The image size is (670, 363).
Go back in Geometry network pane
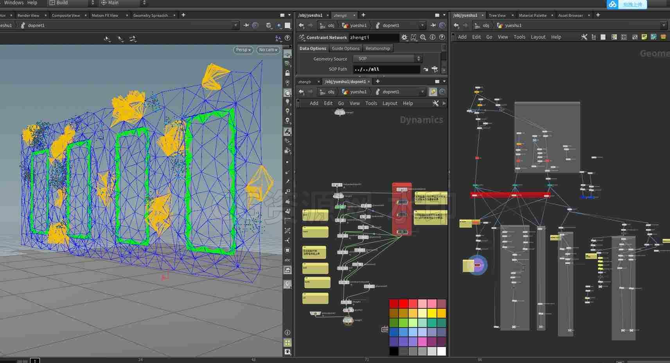click(456, 25)
